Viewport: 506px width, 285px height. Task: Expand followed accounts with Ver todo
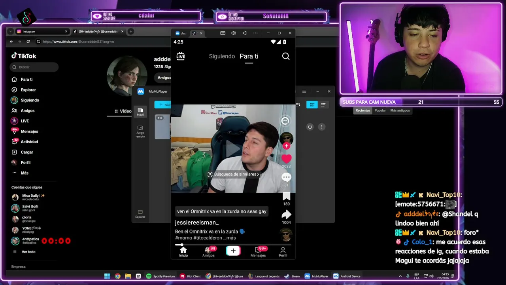pyautogui.click(x=28, y=252)
